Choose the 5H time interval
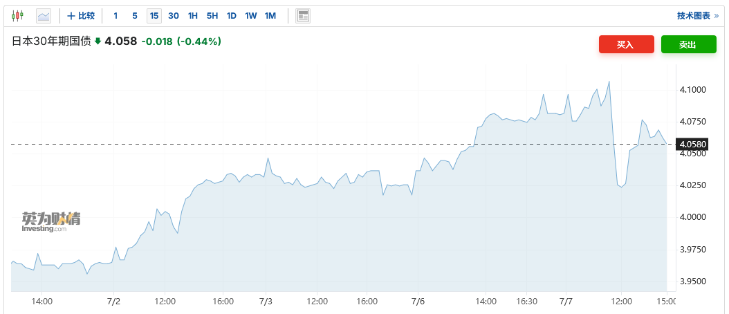 212,16
